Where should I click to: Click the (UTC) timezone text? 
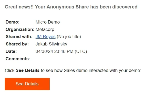[81, 51]
